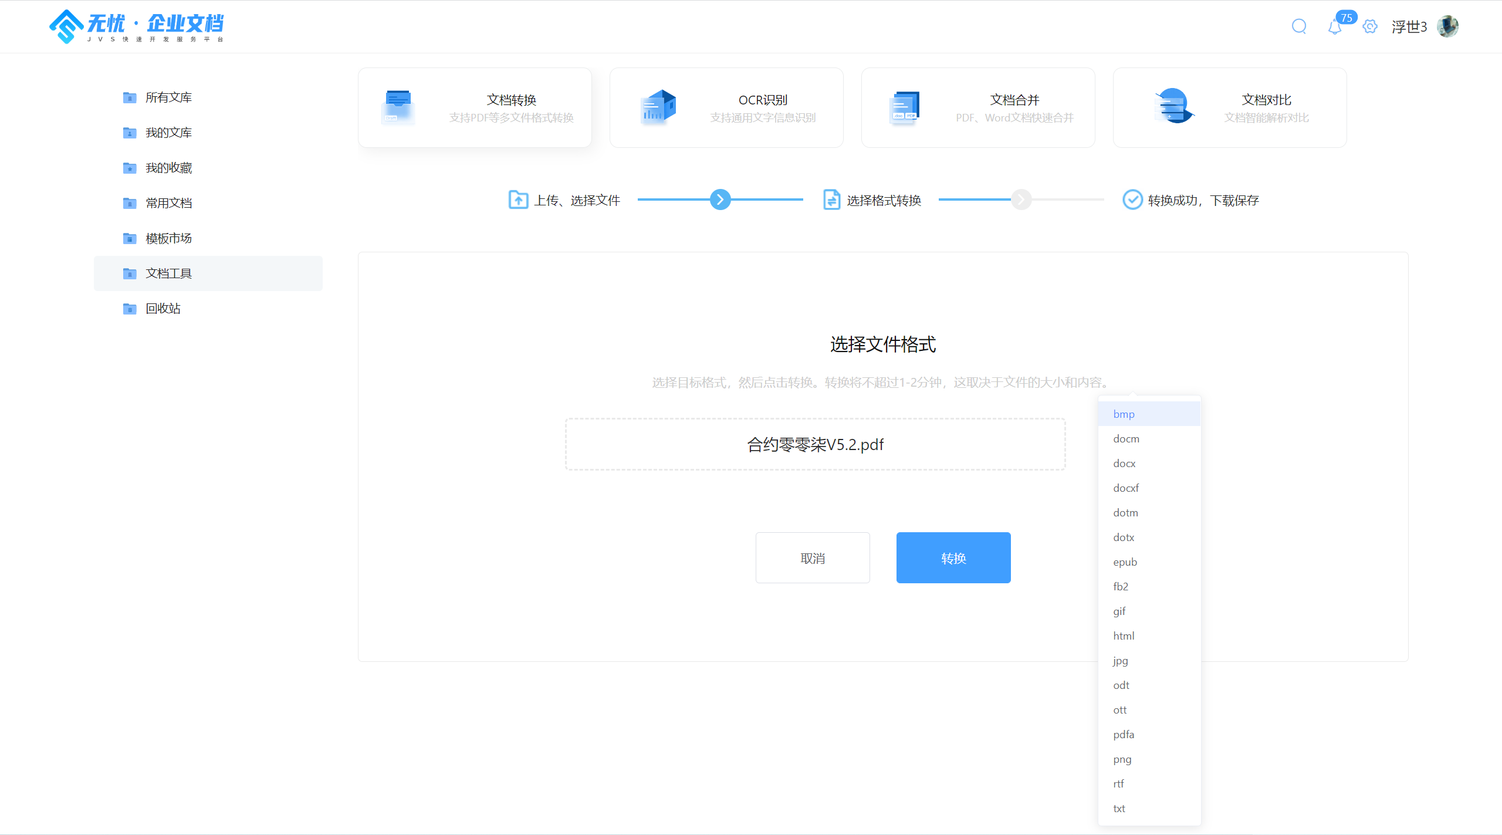
Task: Select the highlighted bmp option
Action: 1124,414
